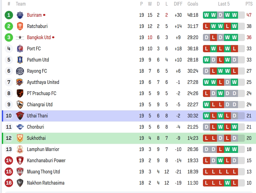The image size is (256, 193).
Task: Open the Chiangrai Utd team link
Action: point(40,104)
